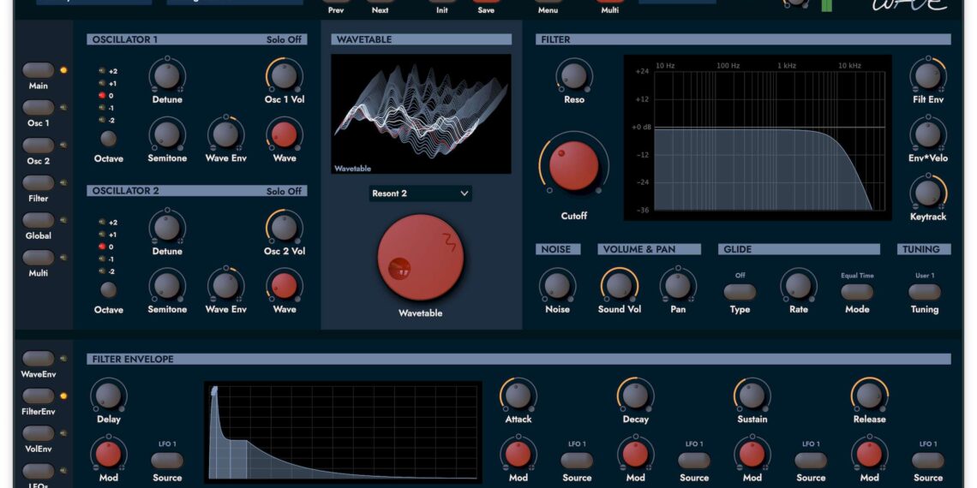Switch to the Osc 1 page in sidebar
977x488 pixels.
coord(38,108)
